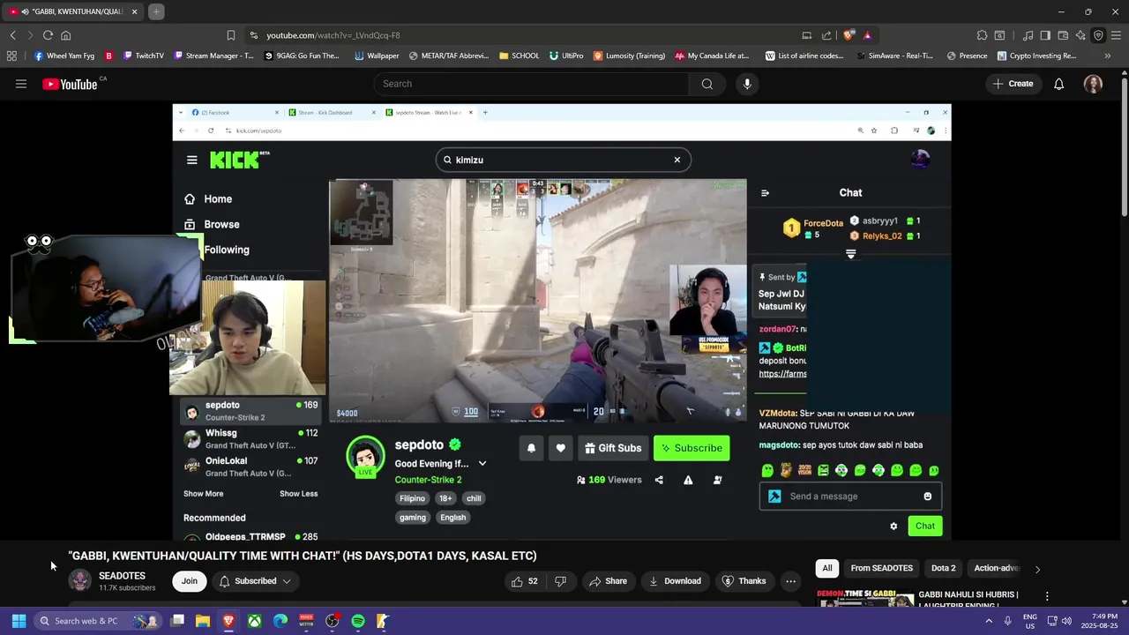The width and height of the screenshot is (1129, 635).
Task: Open the browser home page
Action: point(65,35)
